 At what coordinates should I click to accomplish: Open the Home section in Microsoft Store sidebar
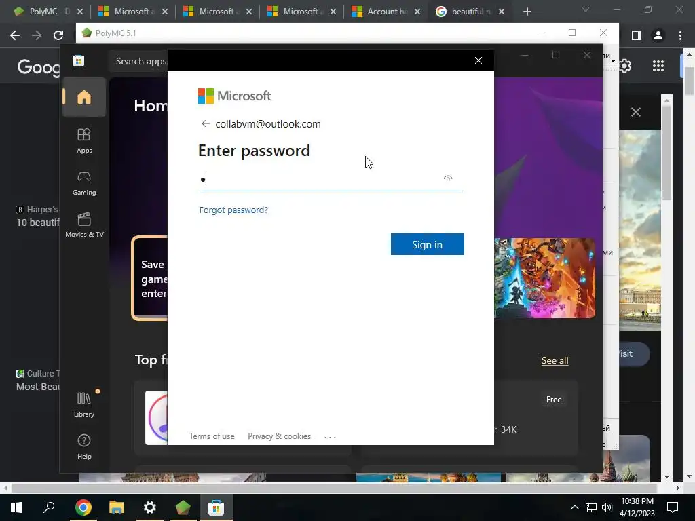coord(83,97)
